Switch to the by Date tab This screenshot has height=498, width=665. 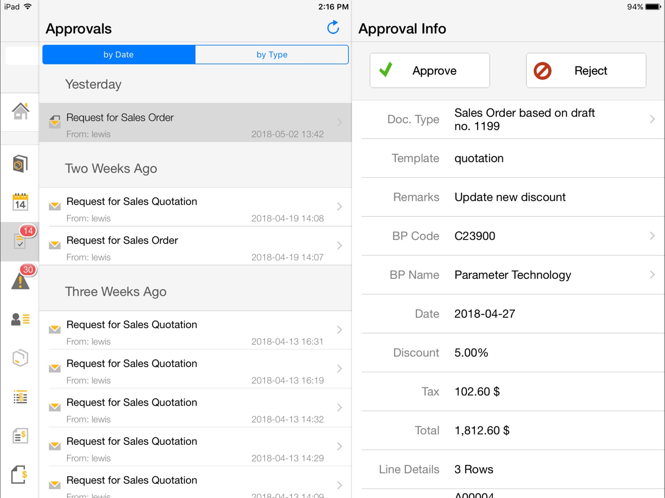119,54
